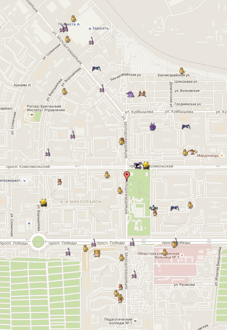Click the 6-й МИКРОРАЙОН district label

coord(81,202)
